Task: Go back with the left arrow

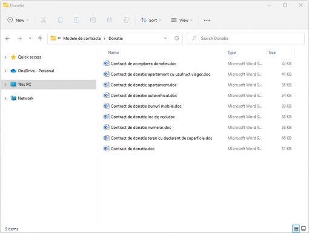Action: pyautogui.click(x=8, y=39)
